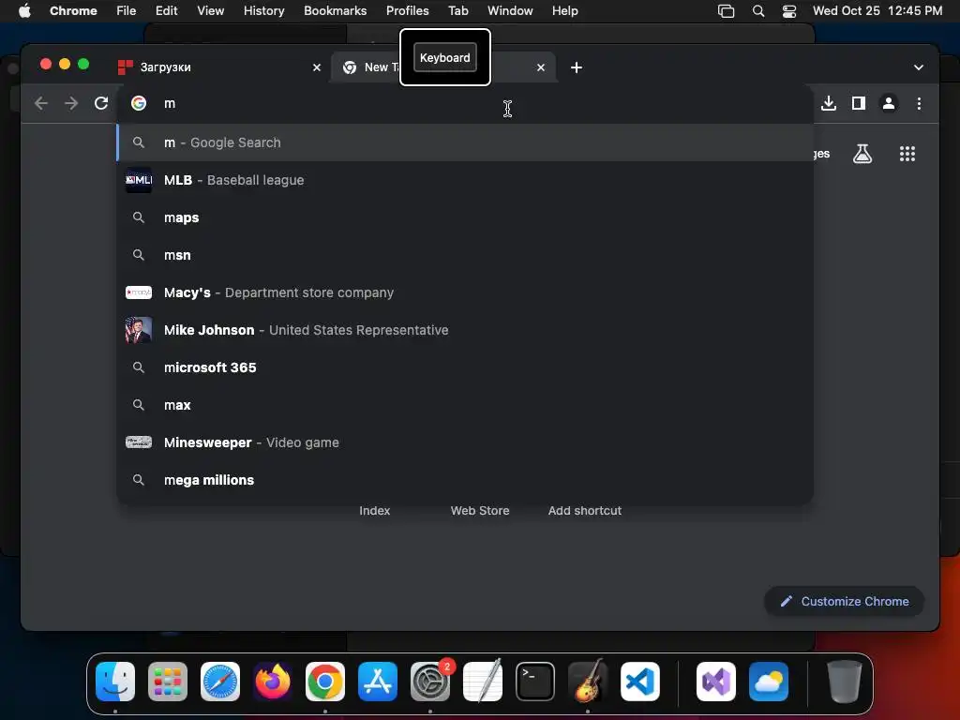The height and width of the screenshot is (720, 960).
Task: Open the Trash in the Dock
Action: [845, 682]
